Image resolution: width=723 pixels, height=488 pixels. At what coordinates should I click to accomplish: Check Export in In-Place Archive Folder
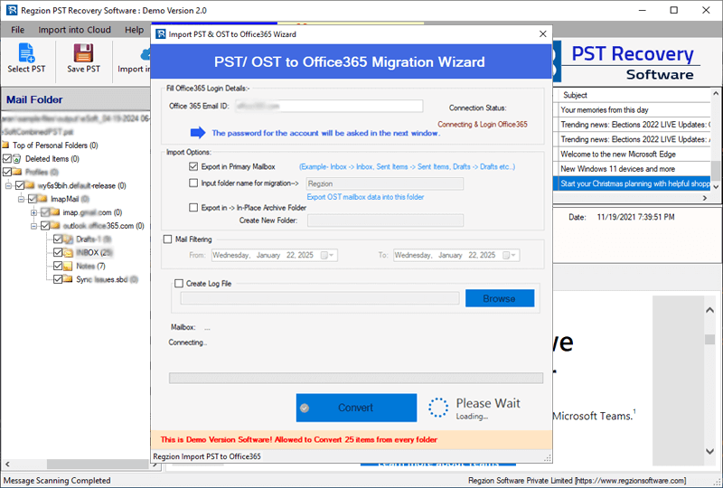click(193, 207)
